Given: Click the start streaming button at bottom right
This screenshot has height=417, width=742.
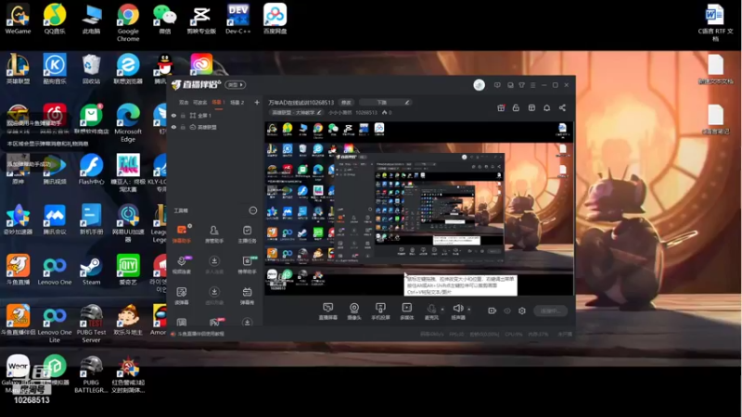Looking at the screenshot, I should pyautogui.click(x=550, y=310).
